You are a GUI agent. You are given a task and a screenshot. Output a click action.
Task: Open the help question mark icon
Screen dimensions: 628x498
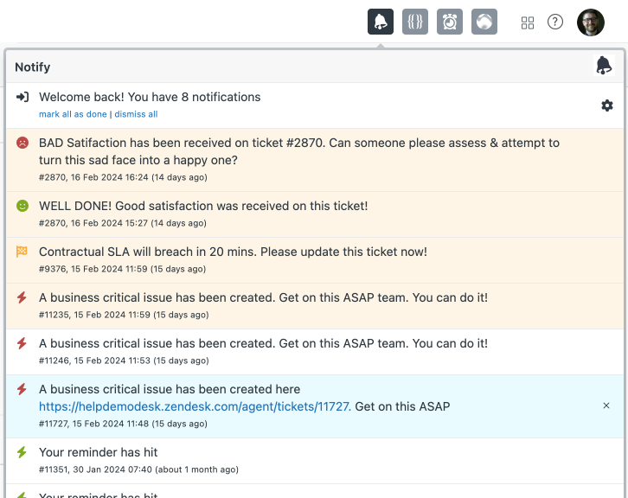555,22
